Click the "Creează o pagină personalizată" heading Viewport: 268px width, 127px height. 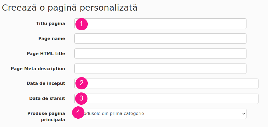click(x=70, y=8)
